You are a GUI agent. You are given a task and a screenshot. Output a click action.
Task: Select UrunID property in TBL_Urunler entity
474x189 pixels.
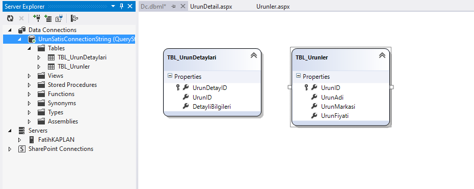point(330,88)
